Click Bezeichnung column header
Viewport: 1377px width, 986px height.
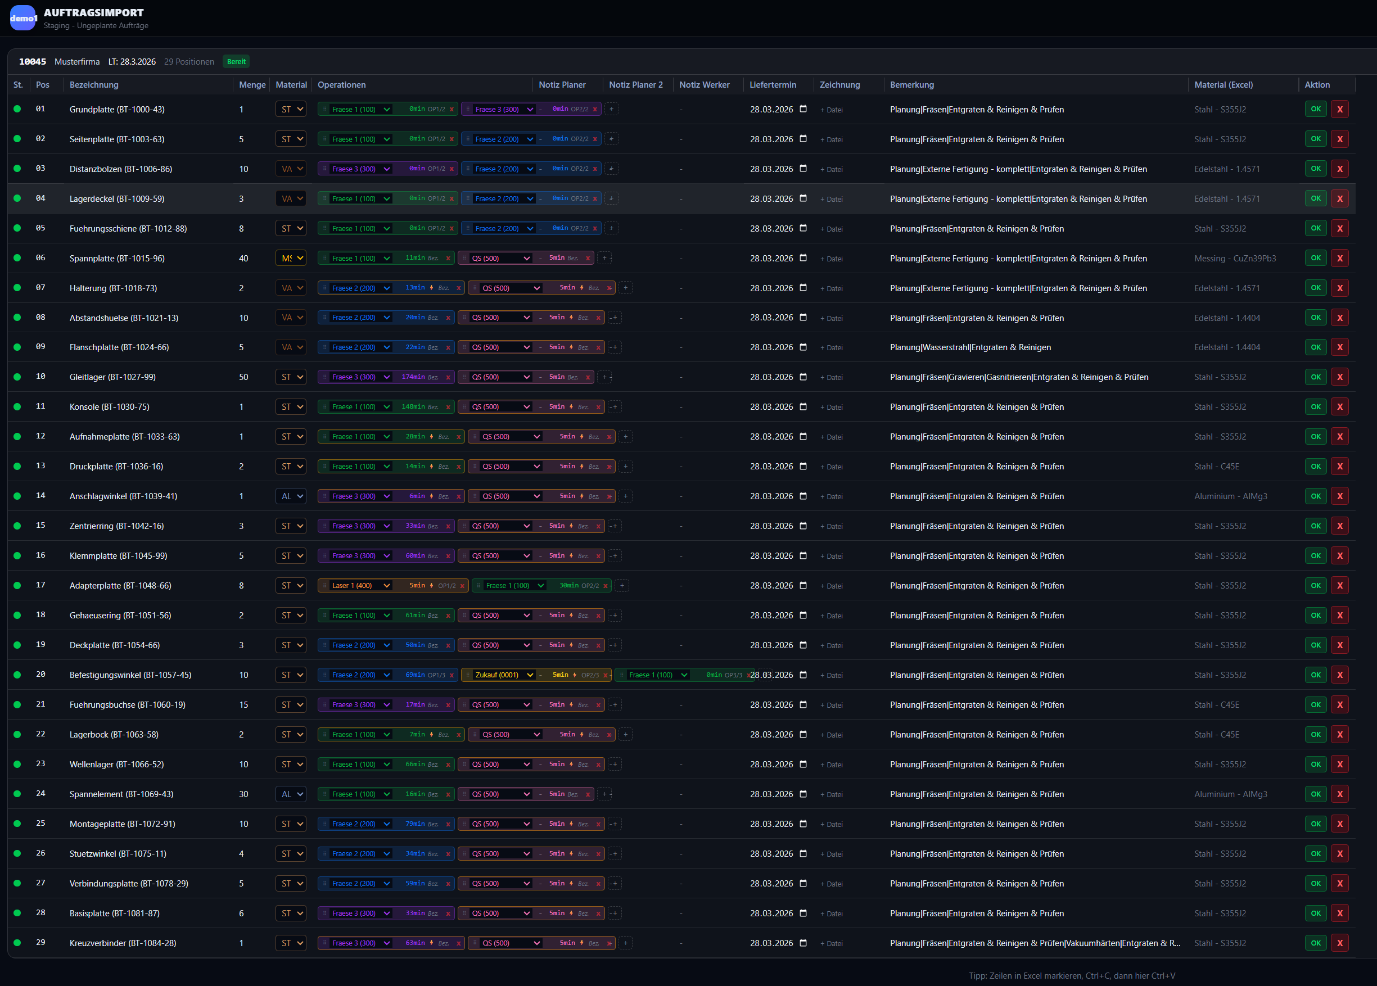pyautogui.click(x=94, y=85)
